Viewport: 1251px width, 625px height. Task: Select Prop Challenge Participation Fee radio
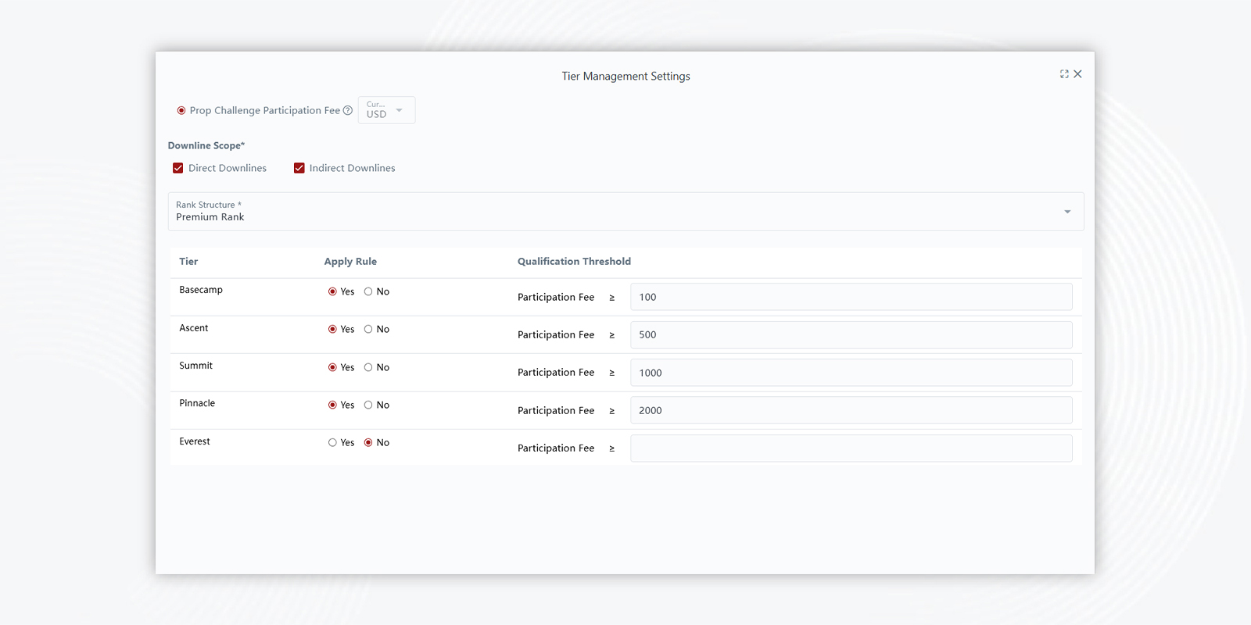tap(181, 111)
